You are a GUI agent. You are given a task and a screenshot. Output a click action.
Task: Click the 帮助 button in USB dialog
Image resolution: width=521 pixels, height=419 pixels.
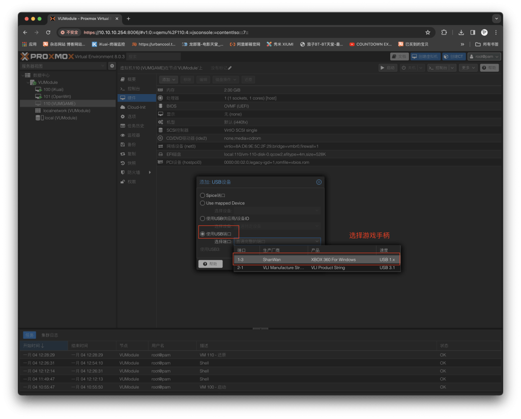(x=210, y=264)
